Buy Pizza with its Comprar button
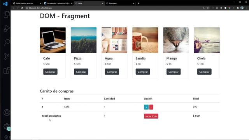This screenshot has width=249, height=140. 81,72
